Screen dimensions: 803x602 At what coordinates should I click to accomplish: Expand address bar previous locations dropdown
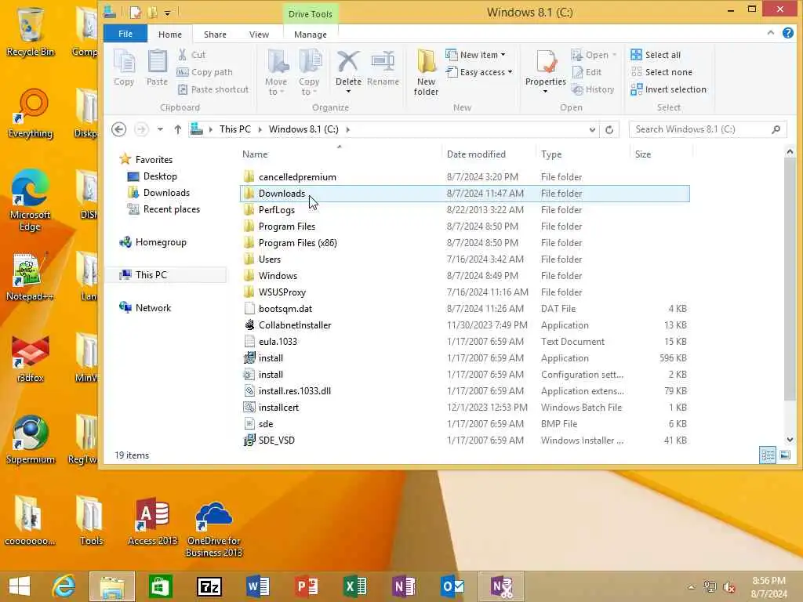(592, 129)
